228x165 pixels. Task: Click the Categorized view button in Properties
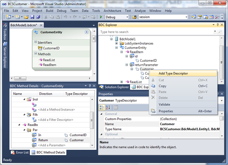102,107
